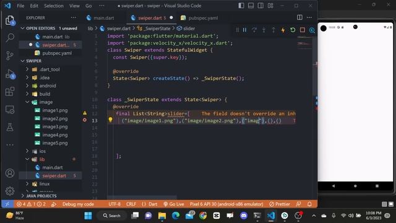Switch to the pubspec.yaml tab

199,18
